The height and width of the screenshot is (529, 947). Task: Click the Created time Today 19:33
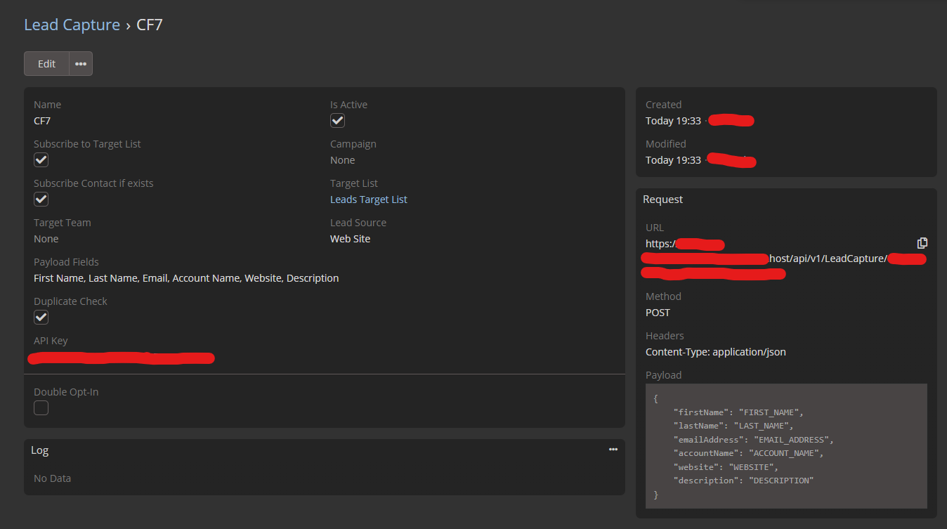(x=673, y=121)
